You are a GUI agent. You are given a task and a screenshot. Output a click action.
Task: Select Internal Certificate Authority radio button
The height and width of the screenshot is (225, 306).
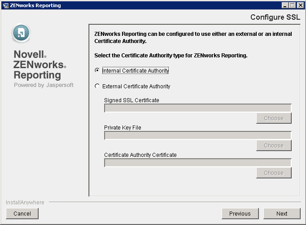(97, 70)
